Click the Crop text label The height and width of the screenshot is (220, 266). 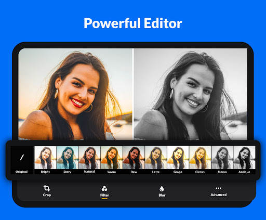click(x=47, y=195)
